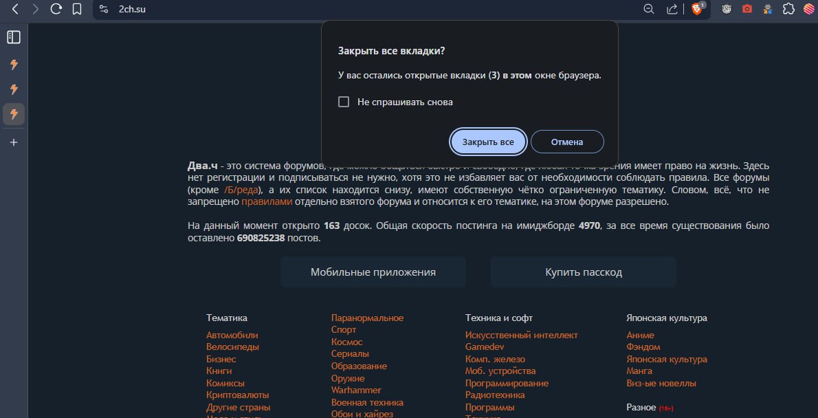Open the 'Warhammer' board link
Screen dimensions: 818x418
coord(356,390)
